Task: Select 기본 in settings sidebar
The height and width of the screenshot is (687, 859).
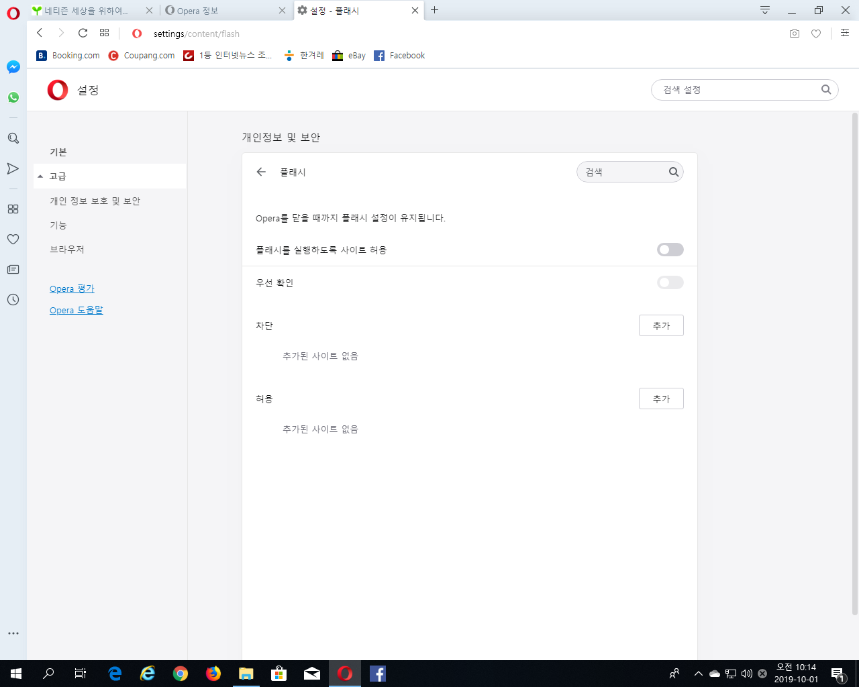Action: click(x=58, y=152)
